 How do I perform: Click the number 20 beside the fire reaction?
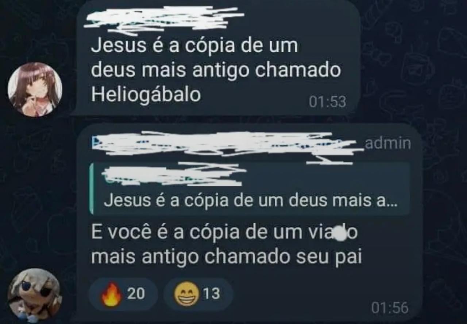[x=136, y=293]
